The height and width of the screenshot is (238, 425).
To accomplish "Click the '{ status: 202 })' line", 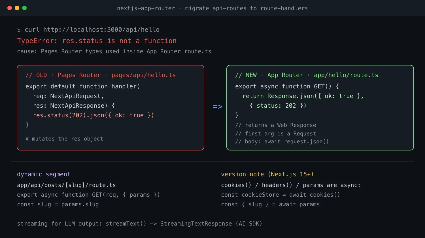I will [x=278, y=106].
